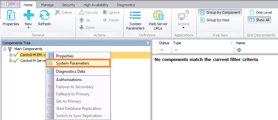Image resolution: width=278 pixels, height=120 pixels.
Task: Toggle Show All grid descendants
Action: tap(260, 20)
